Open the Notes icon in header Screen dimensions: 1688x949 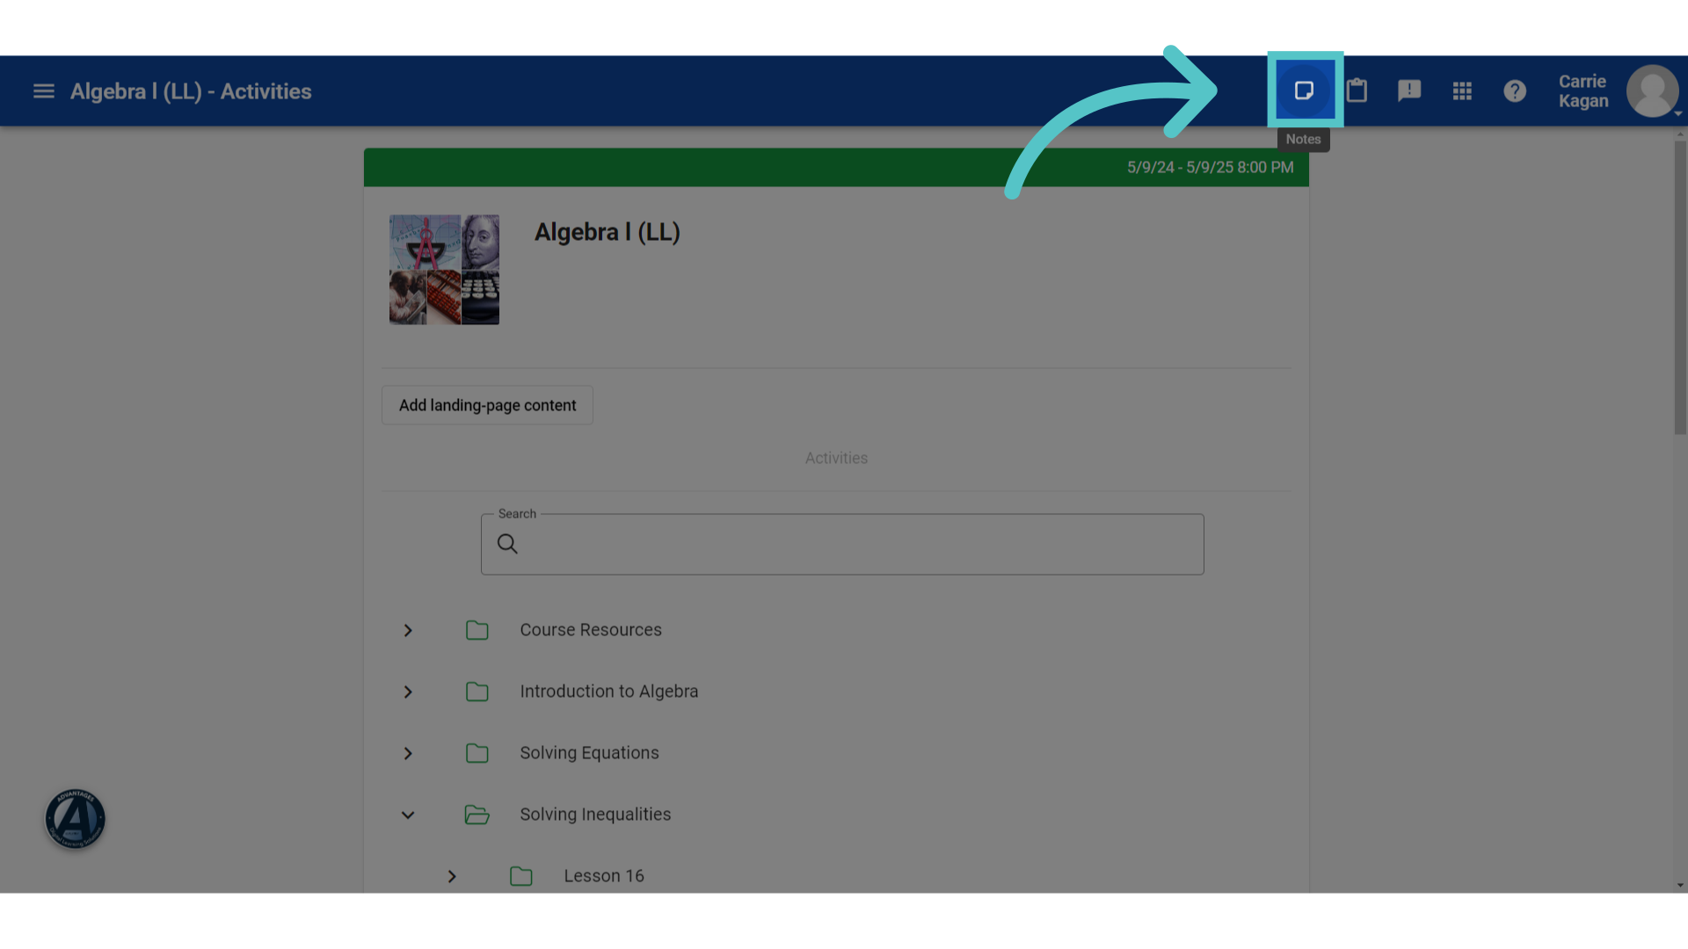coord(1304,91)
